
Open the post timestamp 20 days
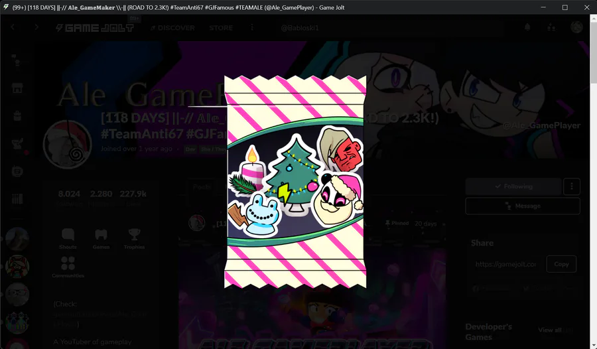425,224
